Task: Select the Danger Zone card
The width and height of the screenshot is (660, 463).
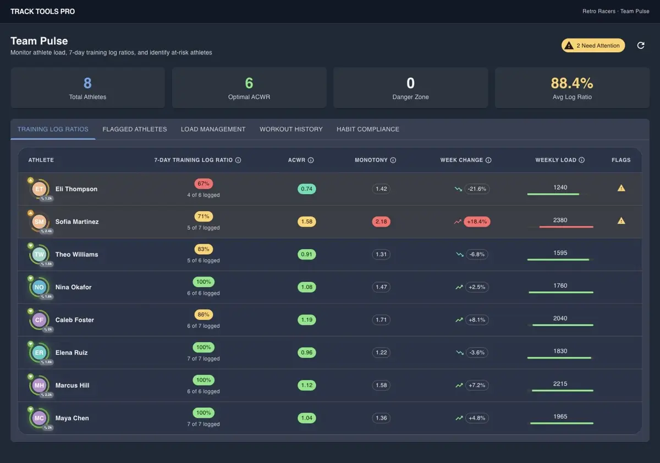Action: tap(410, 88)
